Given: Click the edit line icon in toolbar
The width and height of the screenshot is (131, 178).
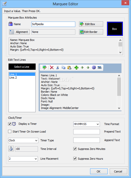Looking at the screenshot, I should pos(45,68).
